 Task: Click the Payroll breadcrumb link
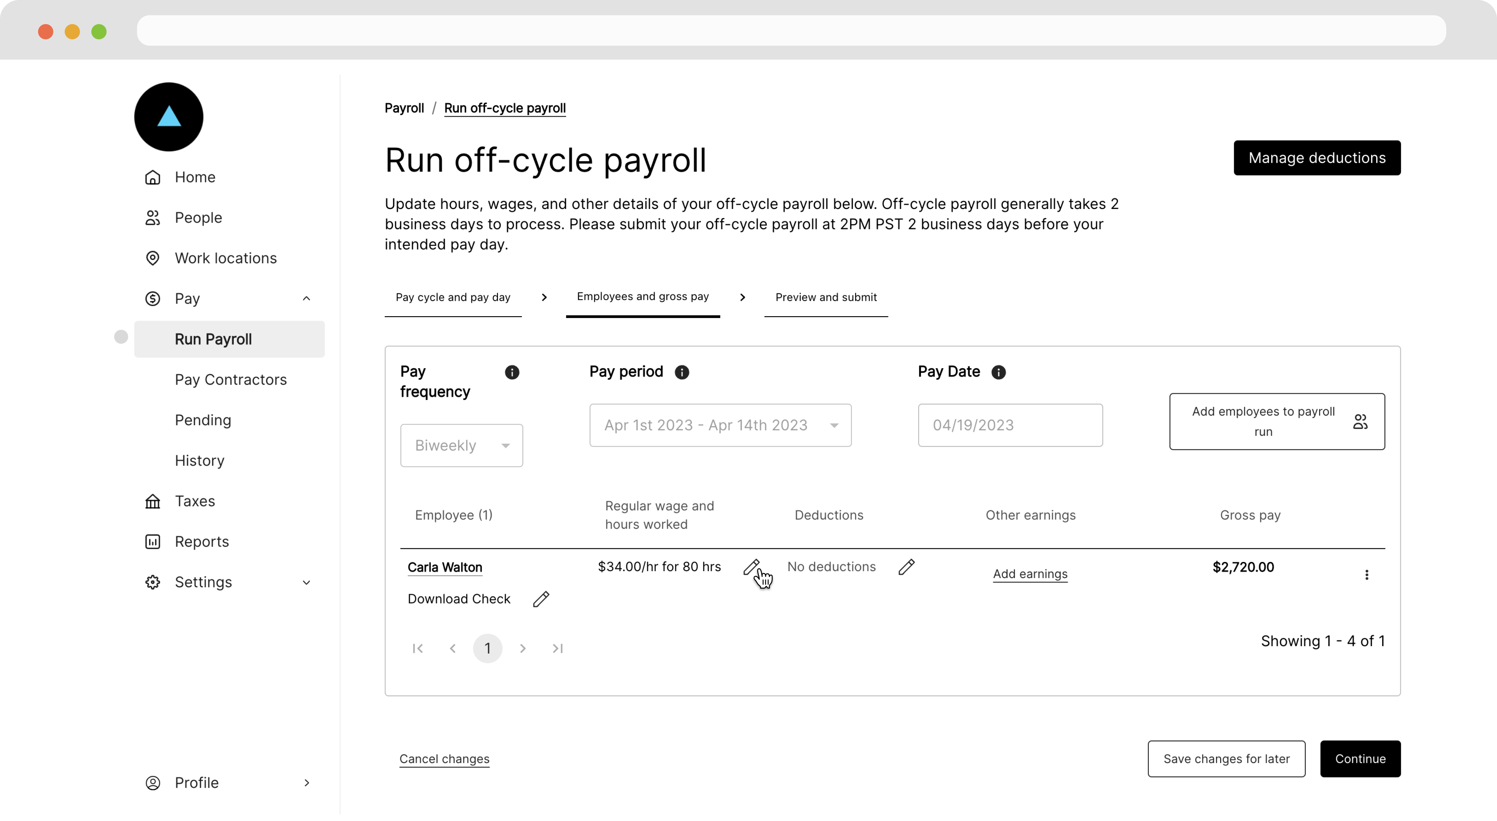404,108
